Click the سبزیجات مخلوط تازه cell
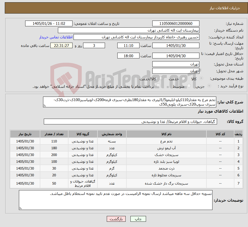This screenshot has width=248, height=227. click(x=166, y=175)
